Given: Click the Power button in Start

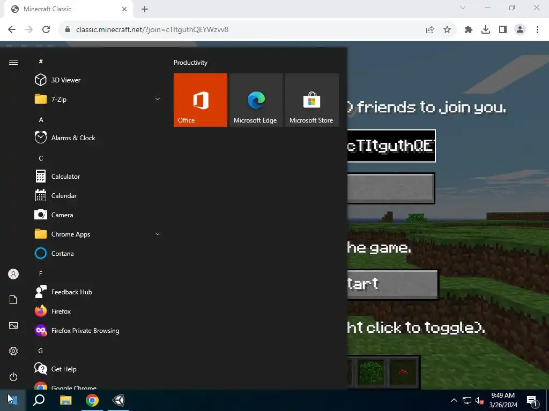Looking at the screenshot, I should tap(13, 377).
